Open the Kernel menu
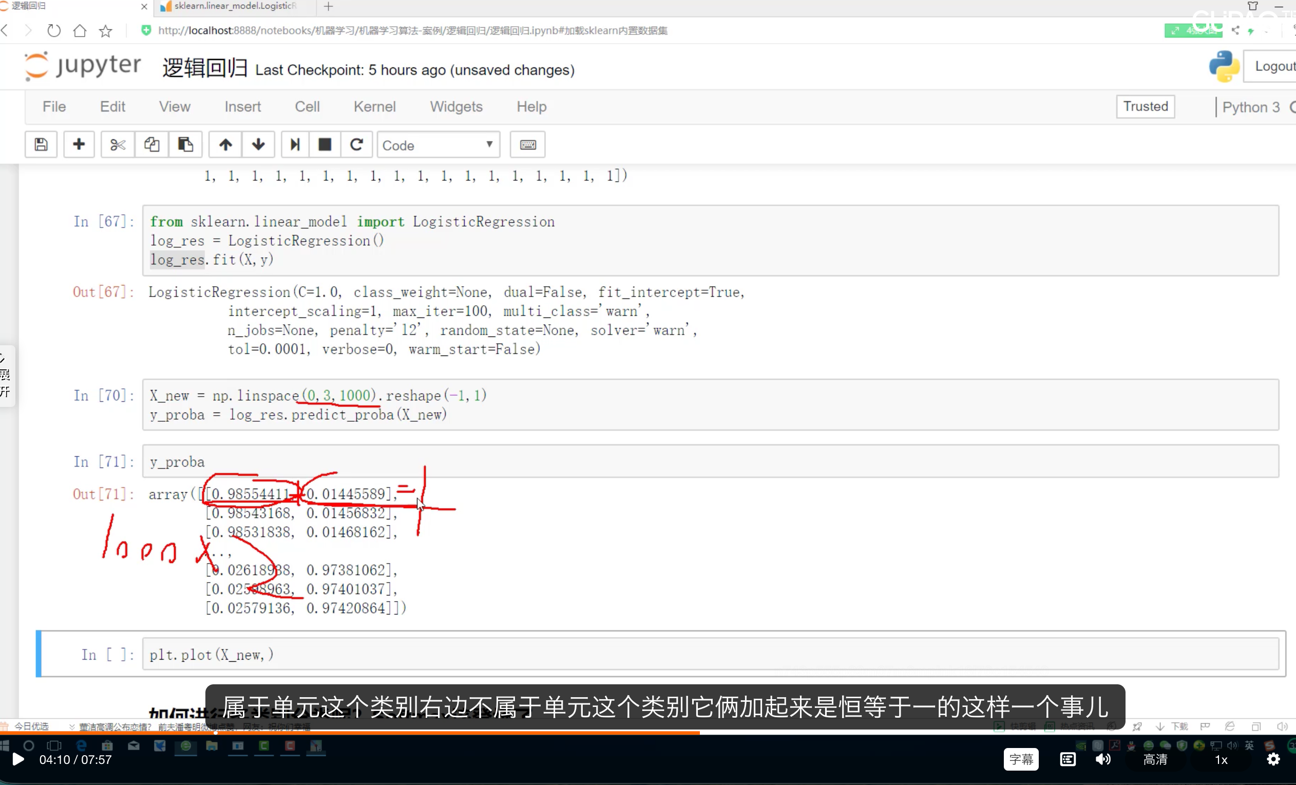The width and height of the screenshot is (1296, 785). tap(374, 106)
